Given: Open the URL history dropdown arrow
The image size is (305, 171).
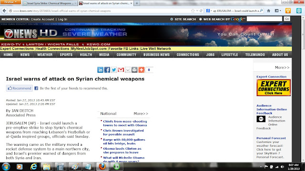Looking at the screenshot, I should [197, 11].
